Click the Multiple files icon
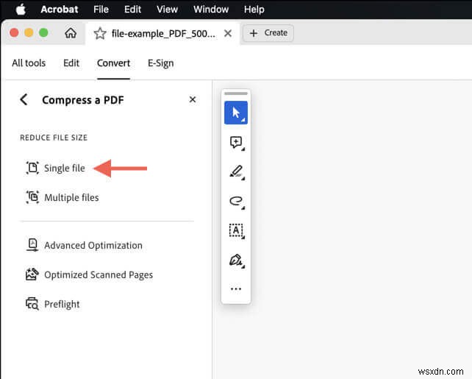Screen dimensions: 472x379 [x=32, y=197]
